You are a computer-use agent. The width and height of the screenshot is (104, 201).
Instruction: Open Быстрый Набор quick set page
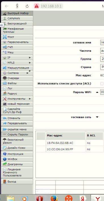17,13
